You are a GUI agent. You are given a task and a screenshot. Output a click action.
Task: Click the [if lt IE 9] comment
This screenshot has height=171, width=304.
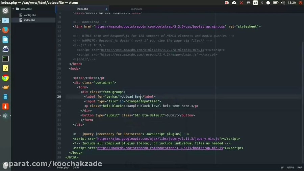click(x=89, y=45)
